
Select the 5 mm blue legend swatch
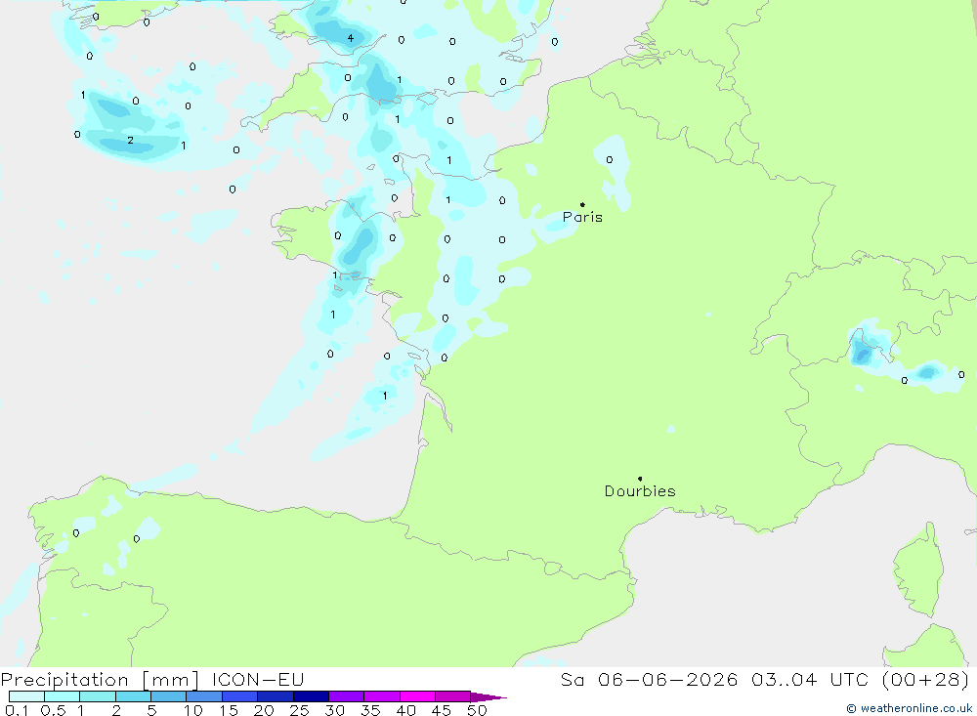(168, 696)
